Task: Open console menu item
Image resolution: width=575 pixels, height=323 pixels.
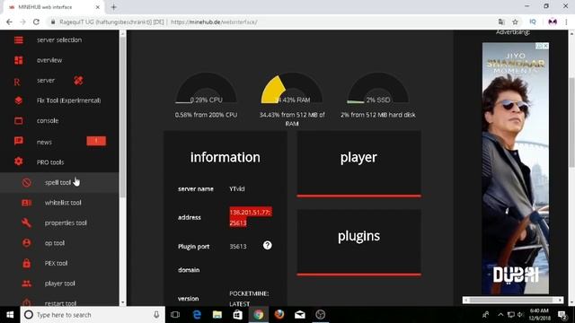Action: (x=59, y=120)
